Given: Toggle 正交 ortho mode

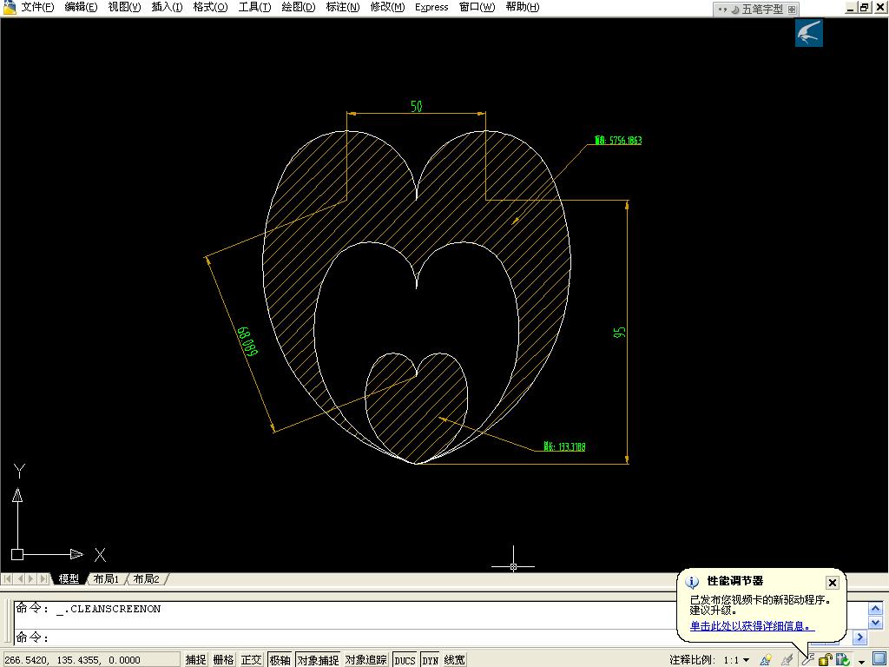Looking at the screenshot, I should coord(251,660).
